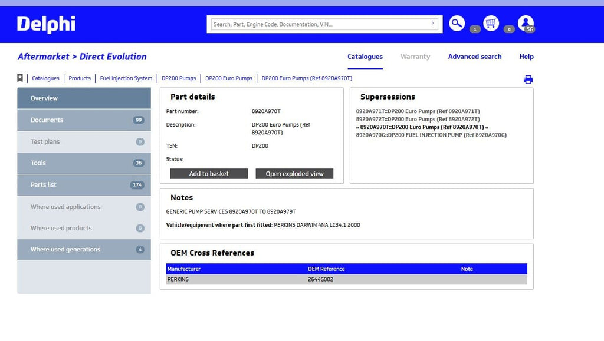Switch to the Catalogues tab
This screenshot has width=604, height=341.
point(365,57)
